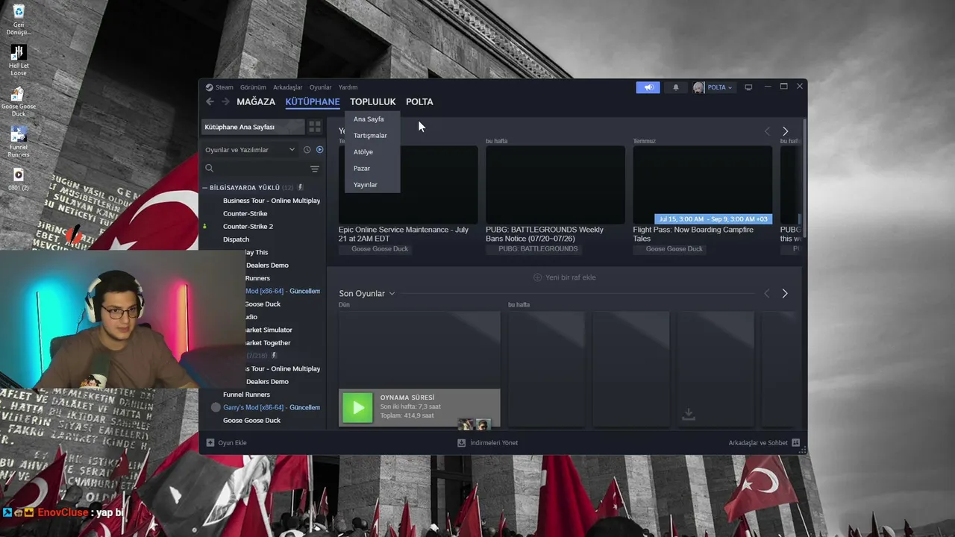The image size is (955, 537).
Task: Open Geri Dönüşüm recycle bin on desktop
Action: (x=19, y=20)
